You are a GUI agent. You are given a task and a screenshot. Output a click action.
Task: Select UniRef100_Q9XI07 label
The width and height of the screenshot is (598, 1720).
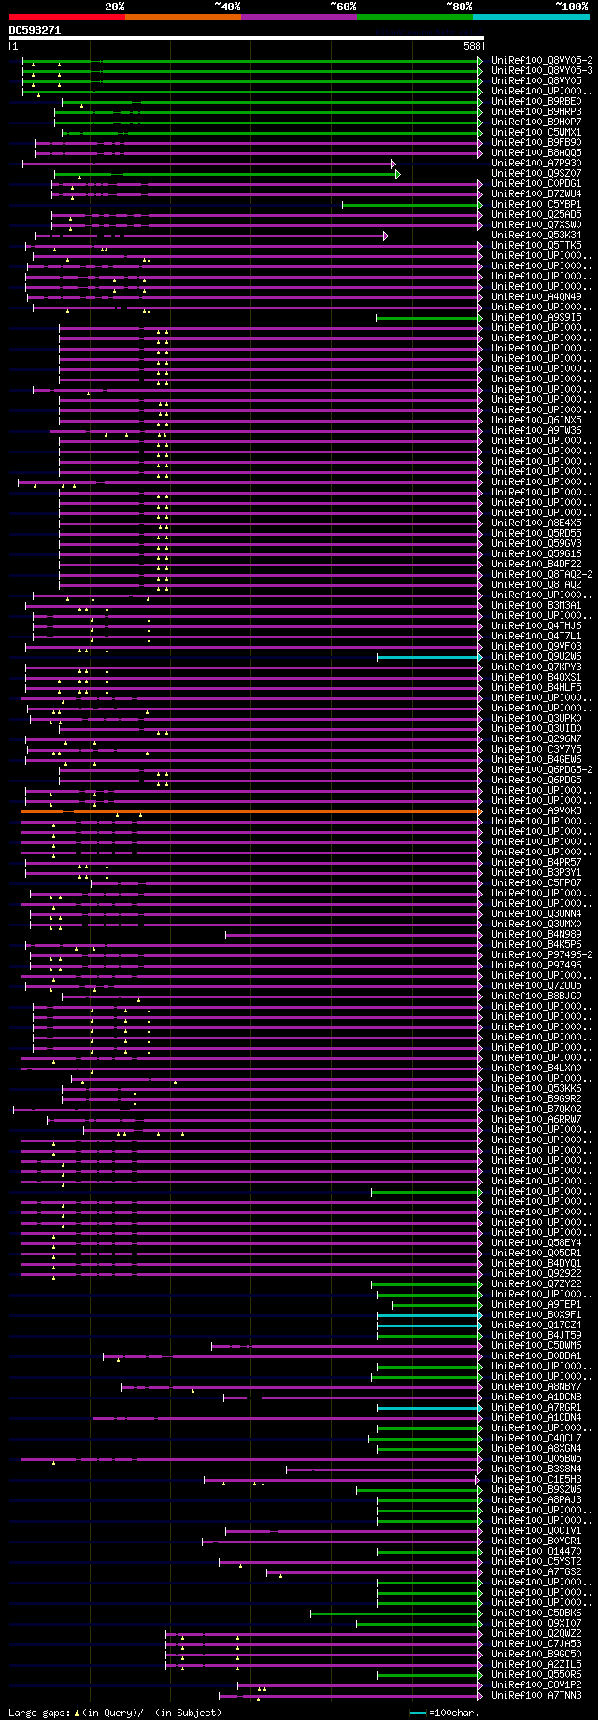tap(536, 1623)
